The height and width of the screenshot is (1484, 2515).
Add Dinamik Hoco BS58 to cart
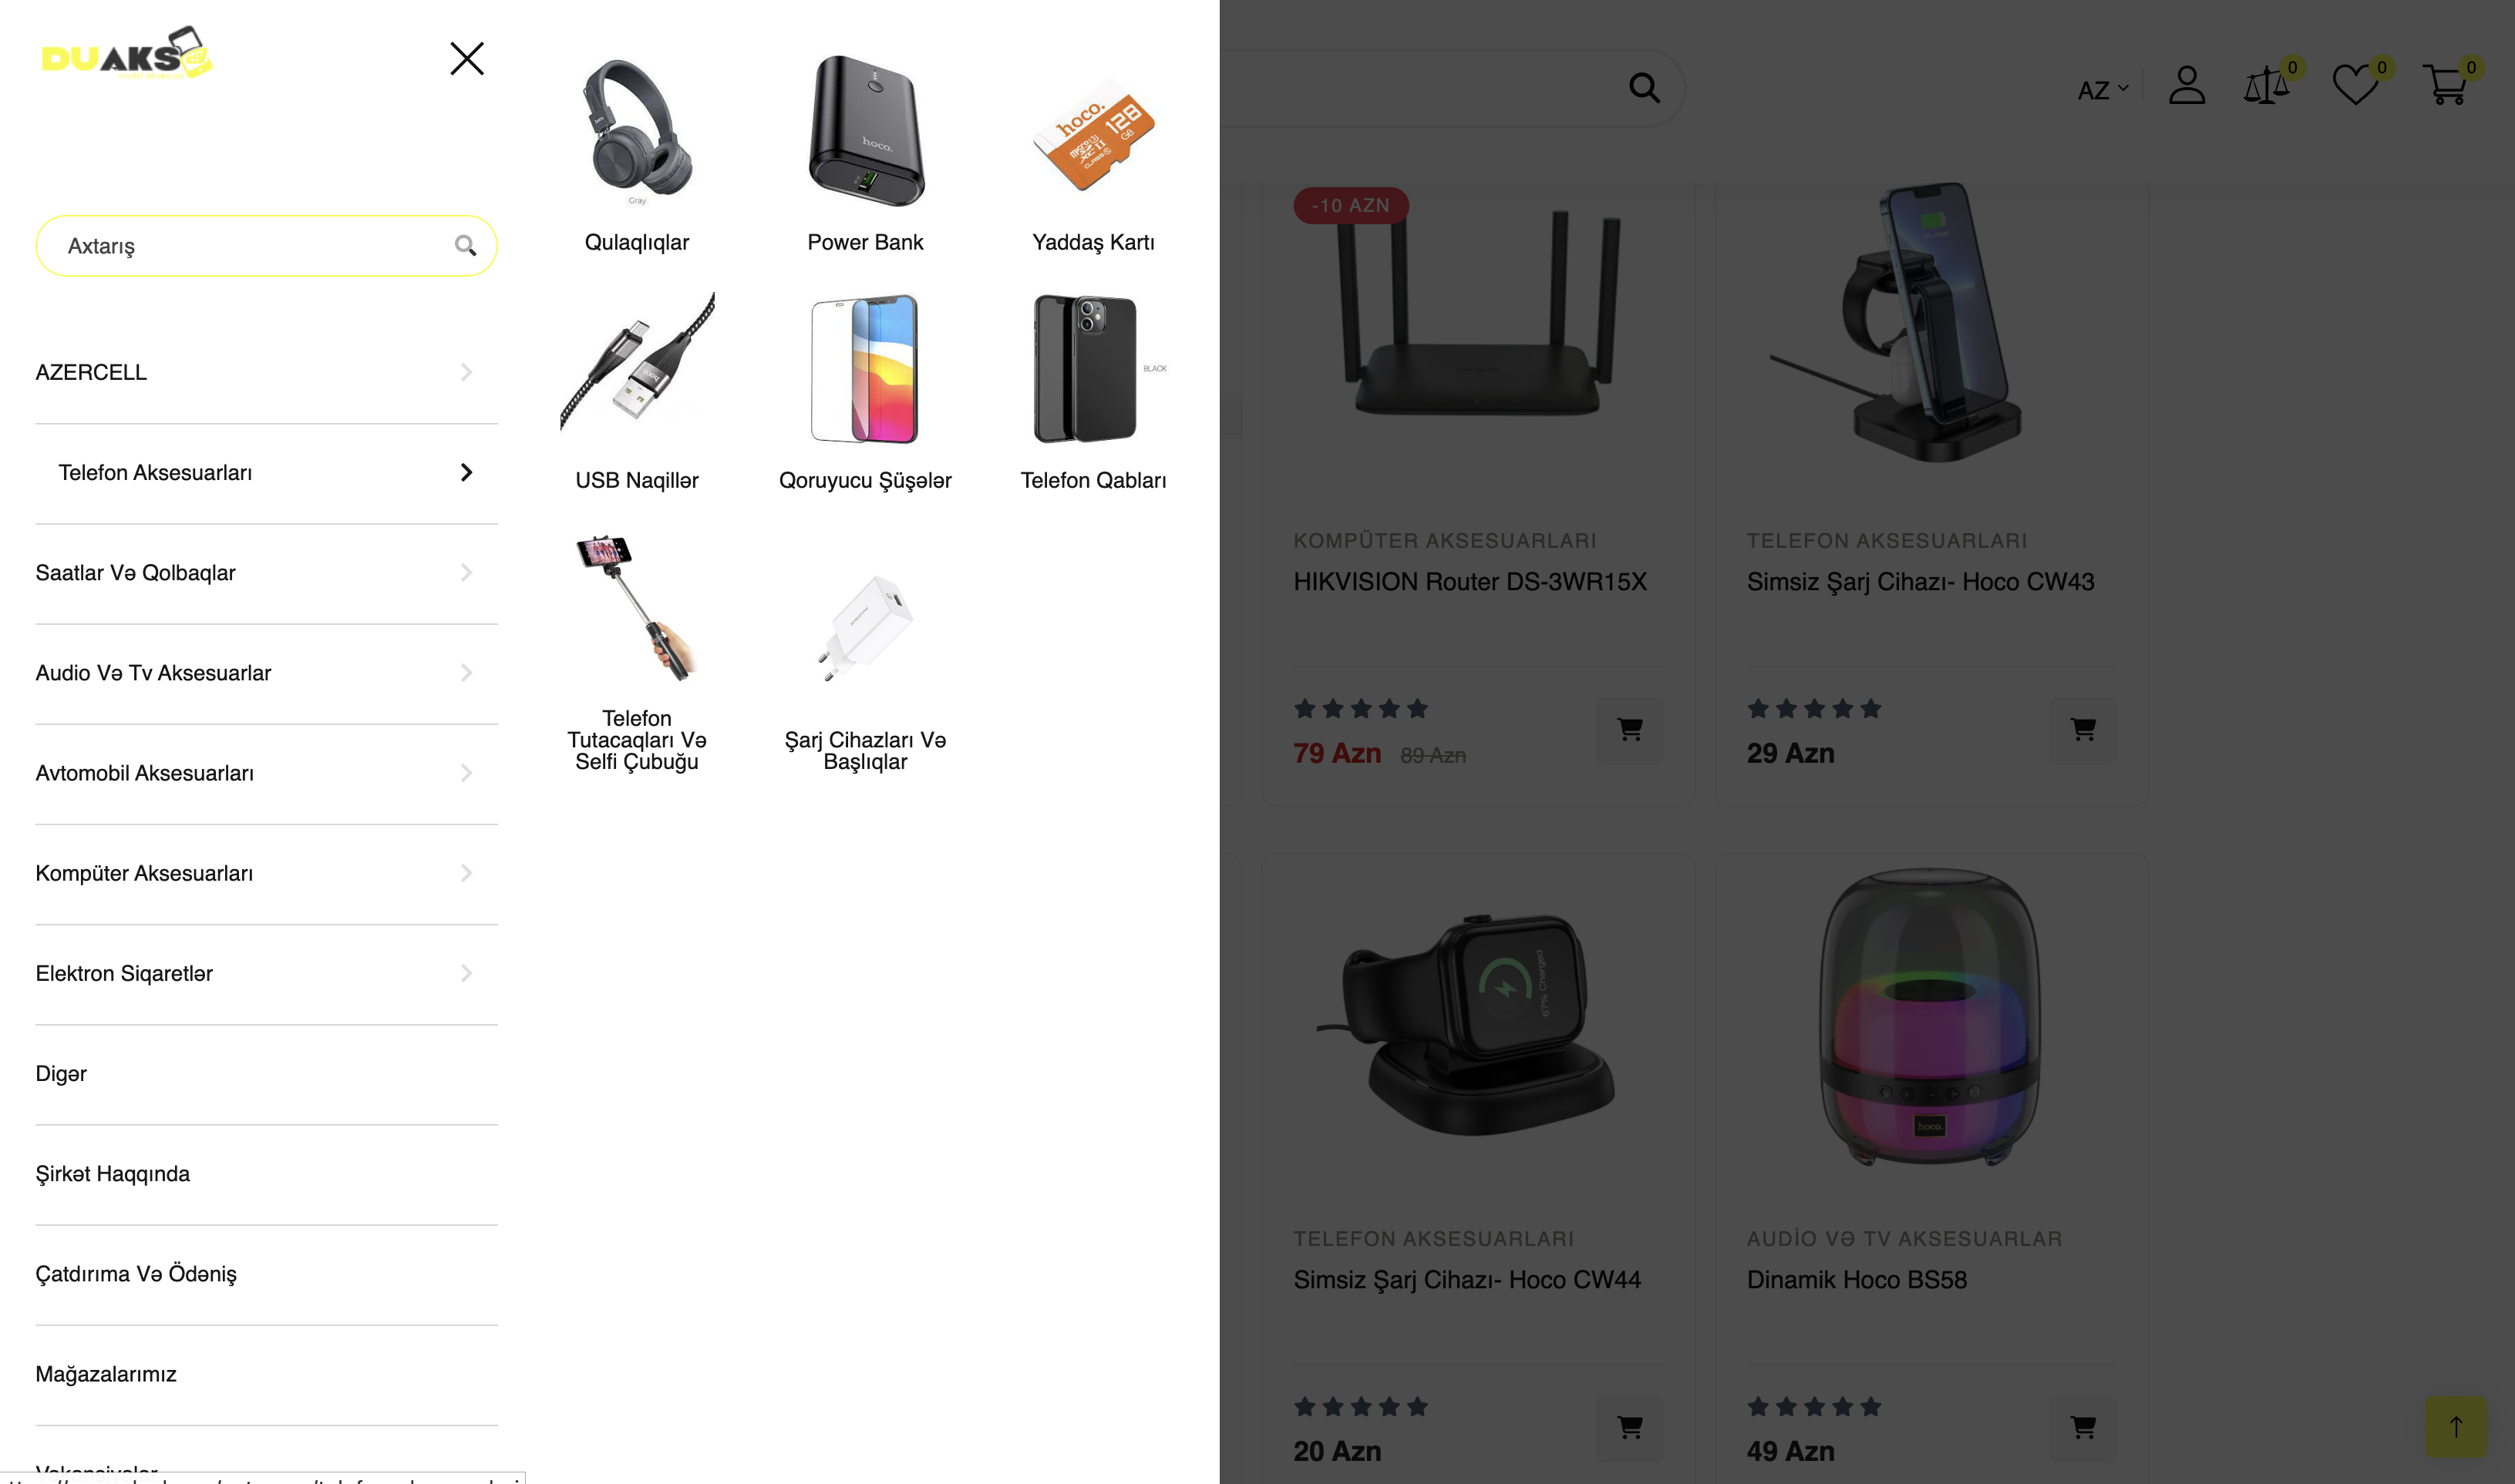point(2082,1428)
